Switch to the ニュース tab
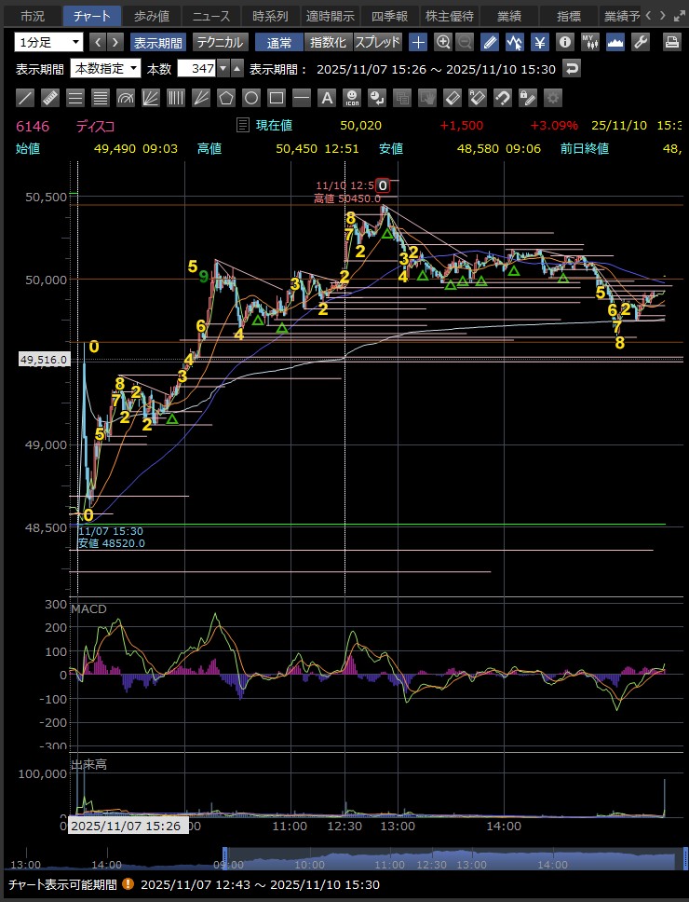The width and height of the screenshot is (689, 902). click(x=210, y=16)
